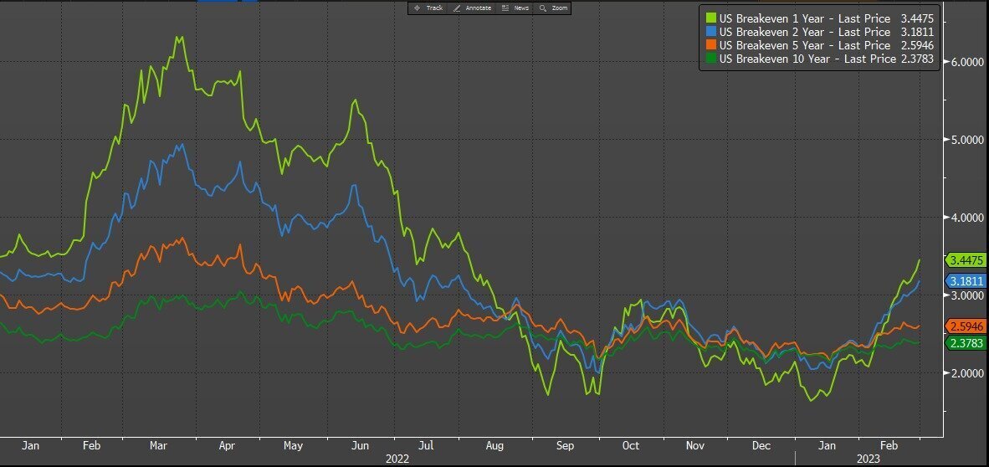
Task: Click the 6.0000 y-axis label
Action: click(x=965, y=63)
